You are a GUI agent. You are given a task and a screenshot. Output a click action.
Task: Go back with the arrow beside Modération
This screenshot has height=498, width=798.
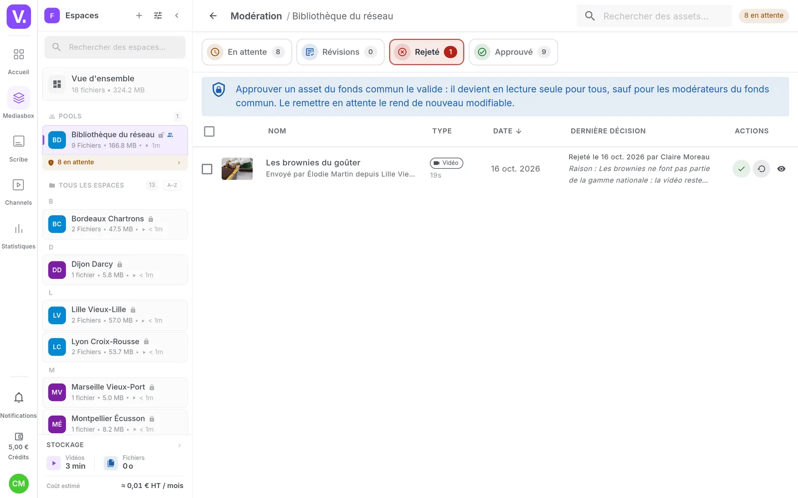[x=213, y=16]
